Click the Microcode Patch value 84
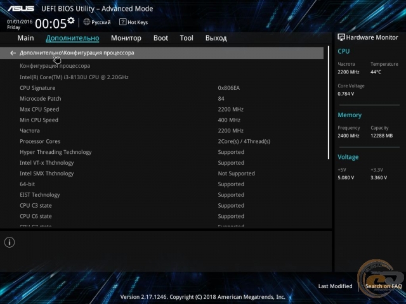This screenshot has height=304, width=406. coord(221,99)
